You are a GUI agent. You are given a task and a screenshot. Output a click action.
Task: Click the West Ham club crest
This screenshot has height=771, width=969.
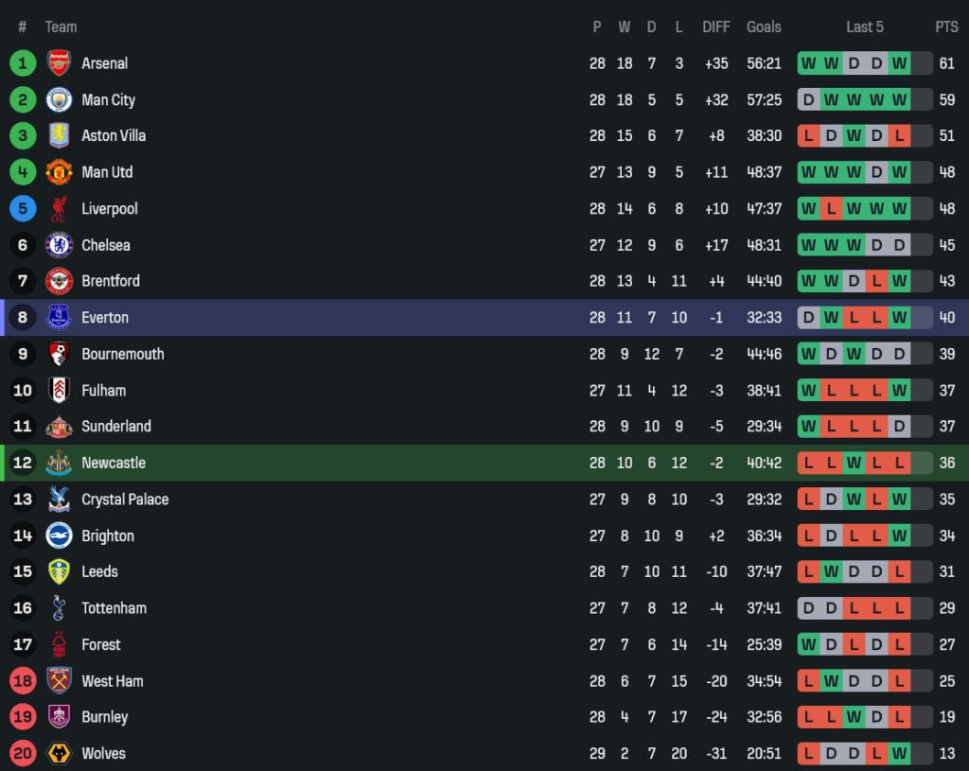pyautogui.click(x=59, y=680)
